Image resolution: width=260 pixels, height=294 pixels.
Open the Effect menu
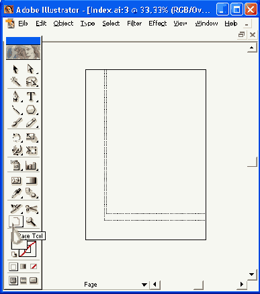pos(158,24)
